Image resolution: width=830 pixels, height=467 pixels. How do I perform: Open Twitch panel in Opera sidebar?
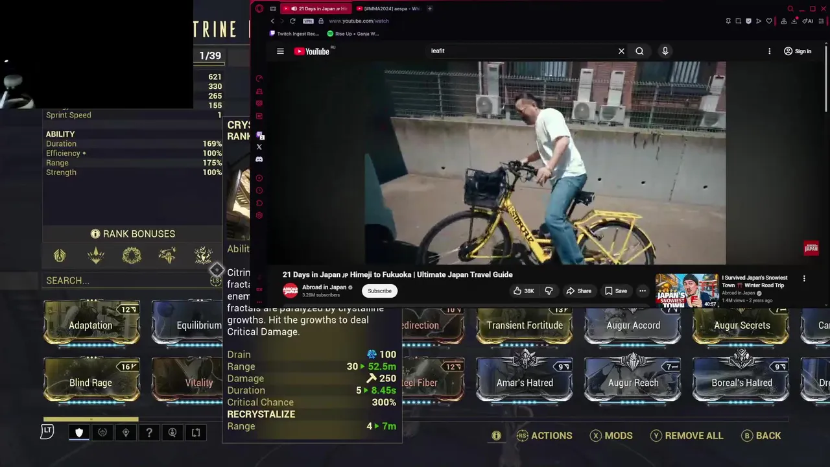(259, 136)
